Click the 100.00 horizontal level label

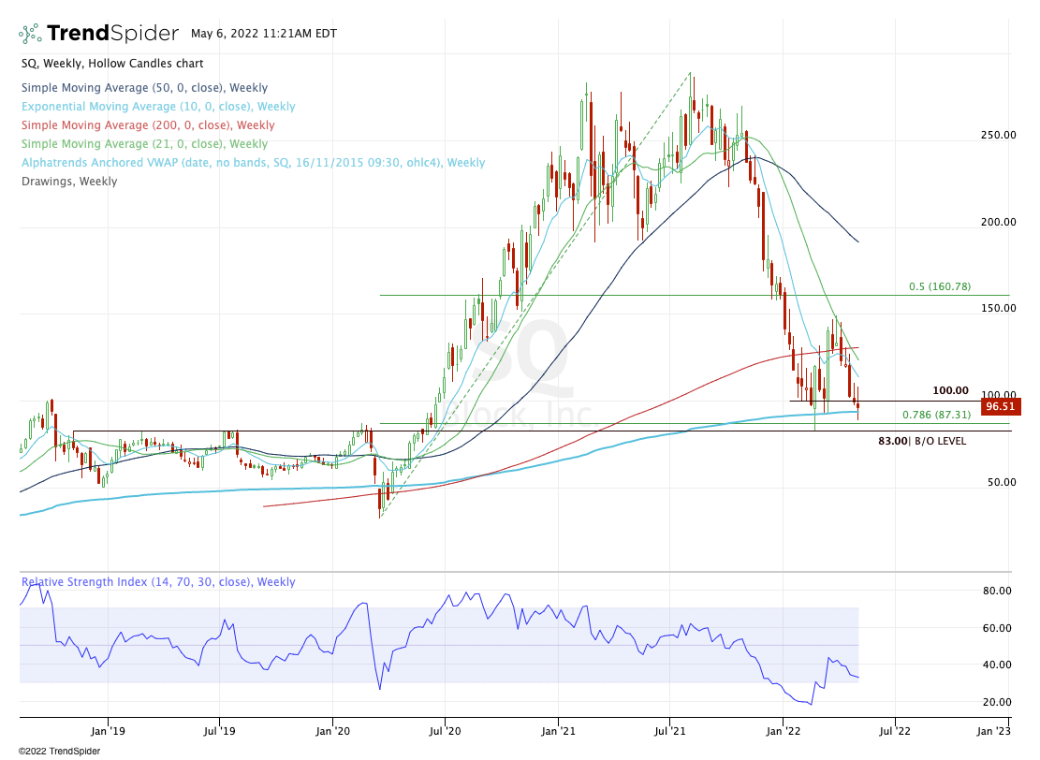click(x=950, y=390)
